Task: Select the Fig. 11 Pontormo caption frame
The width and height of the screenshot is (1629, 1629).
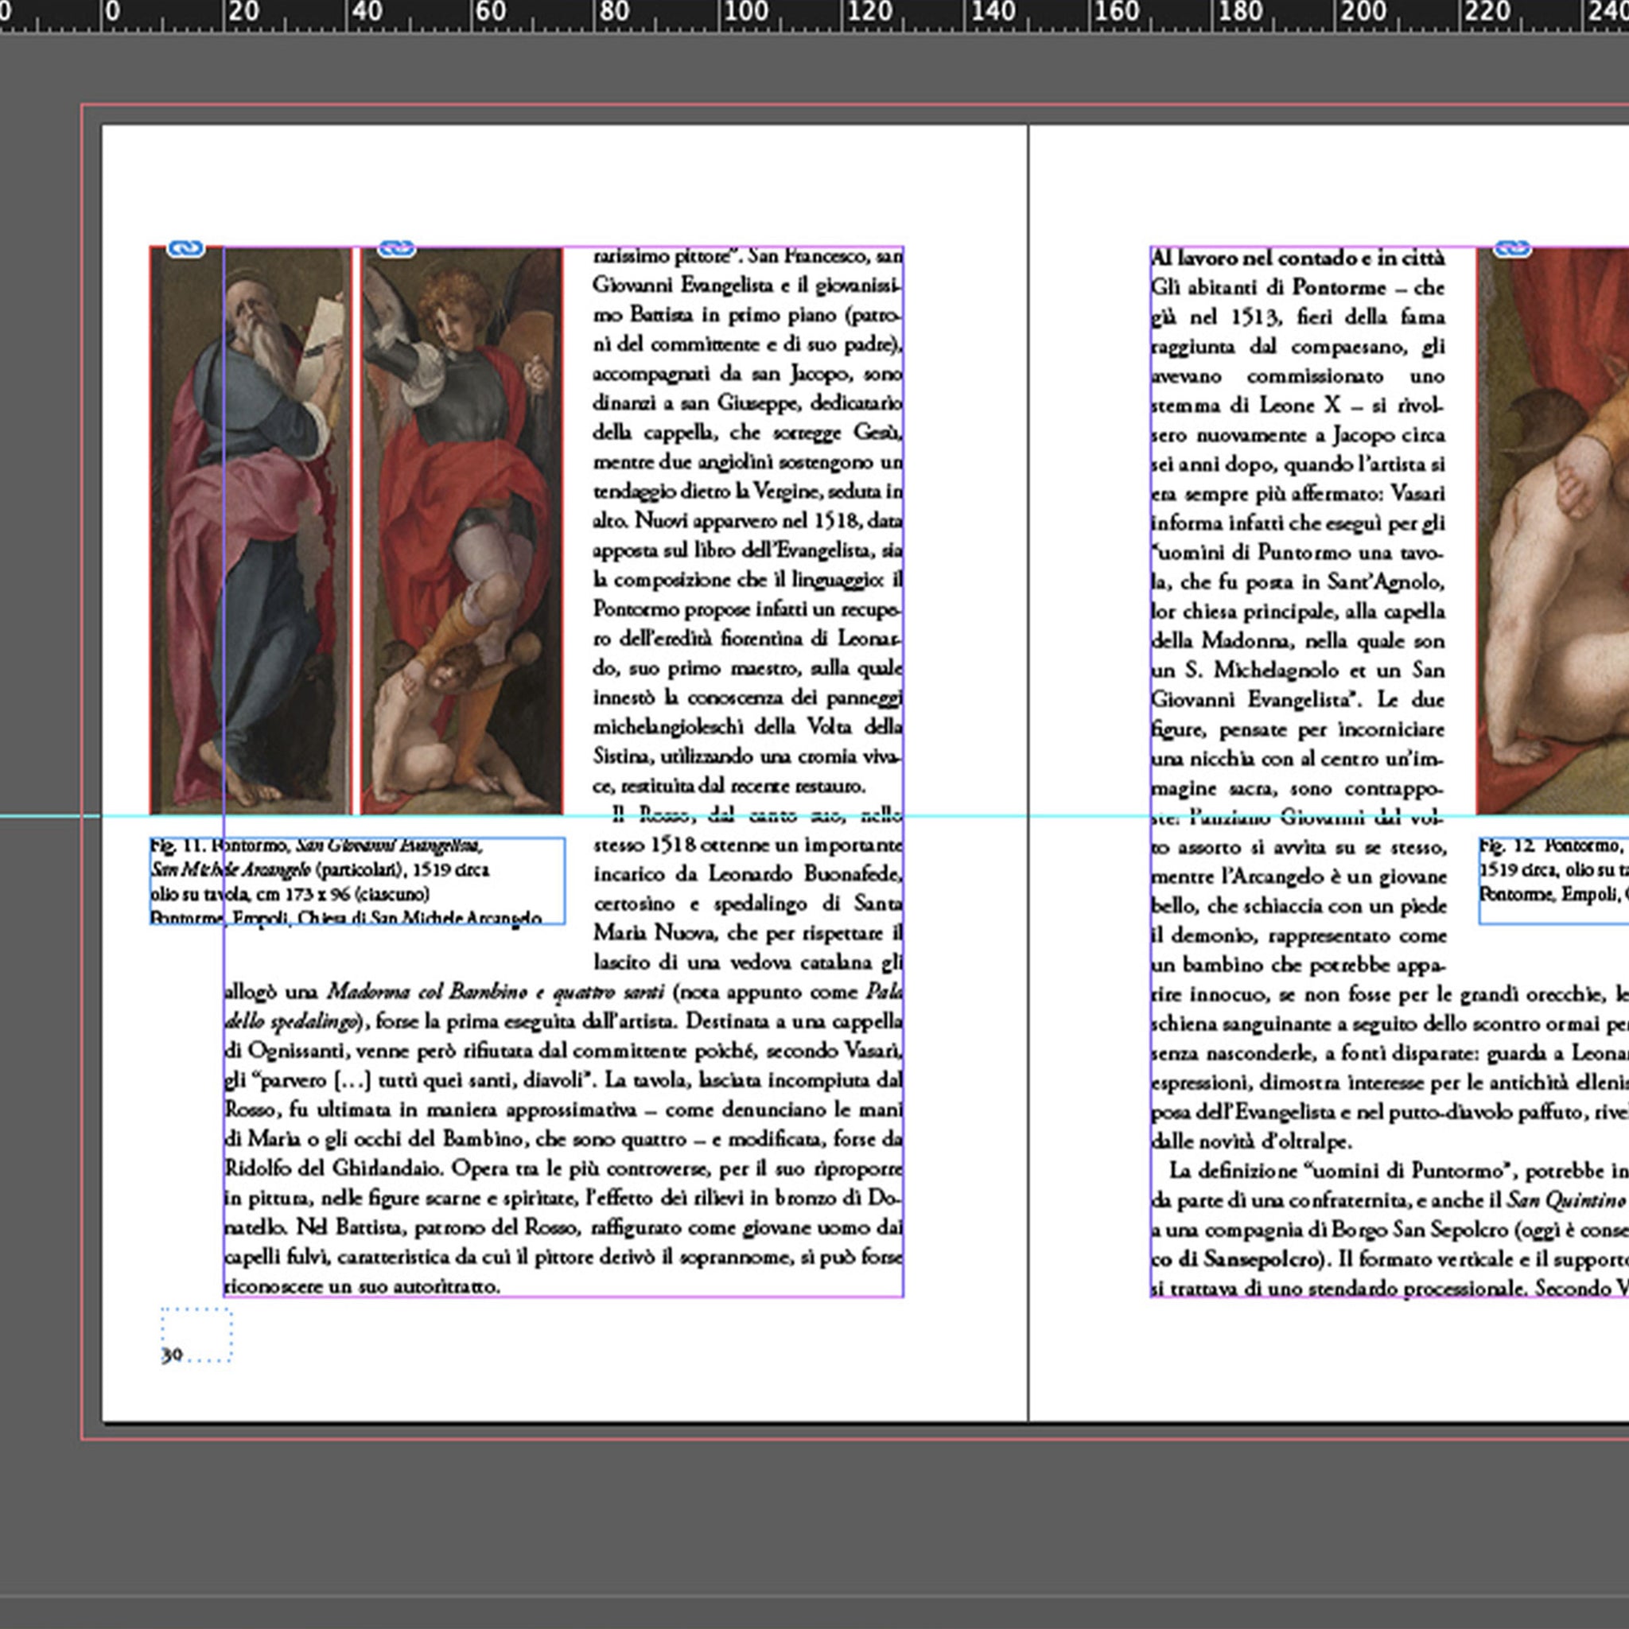Action: 357,881
